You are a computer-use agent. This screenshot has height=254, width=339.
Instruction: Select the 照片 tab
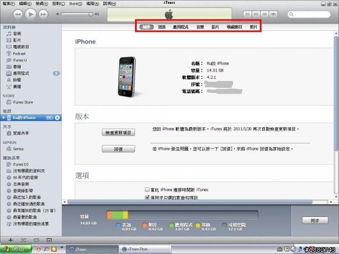254,27
